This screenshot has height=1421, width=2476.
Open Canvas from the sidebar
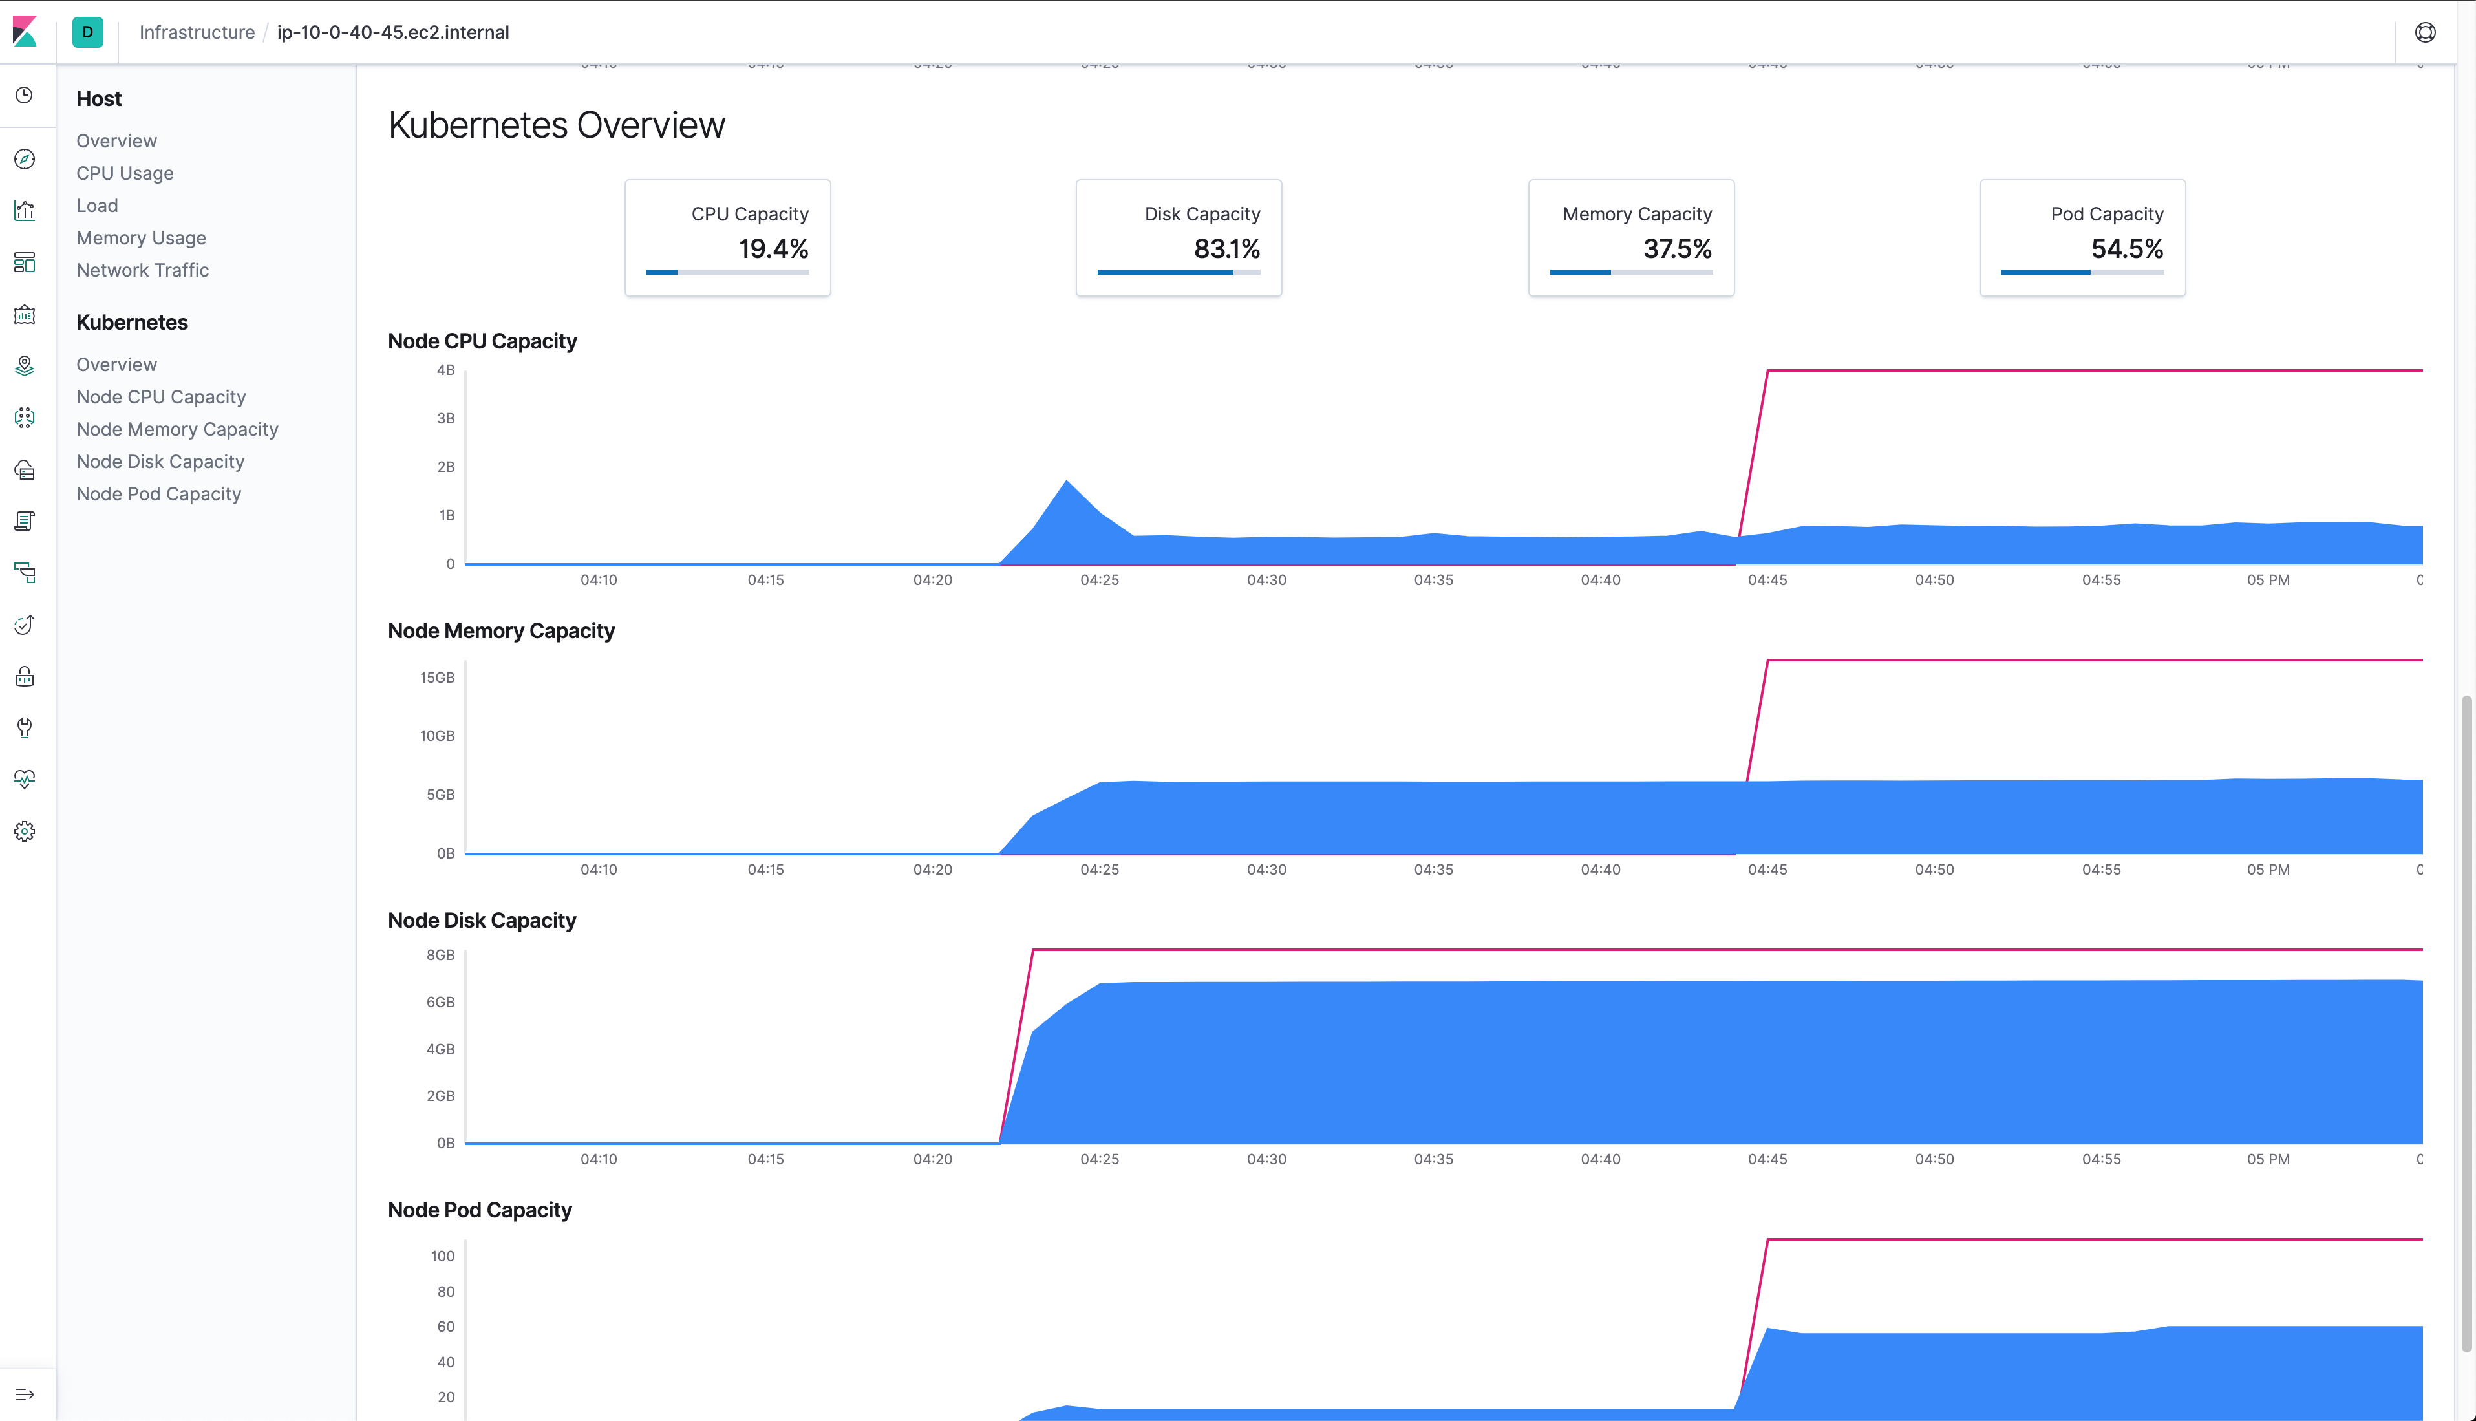(25, 314)
